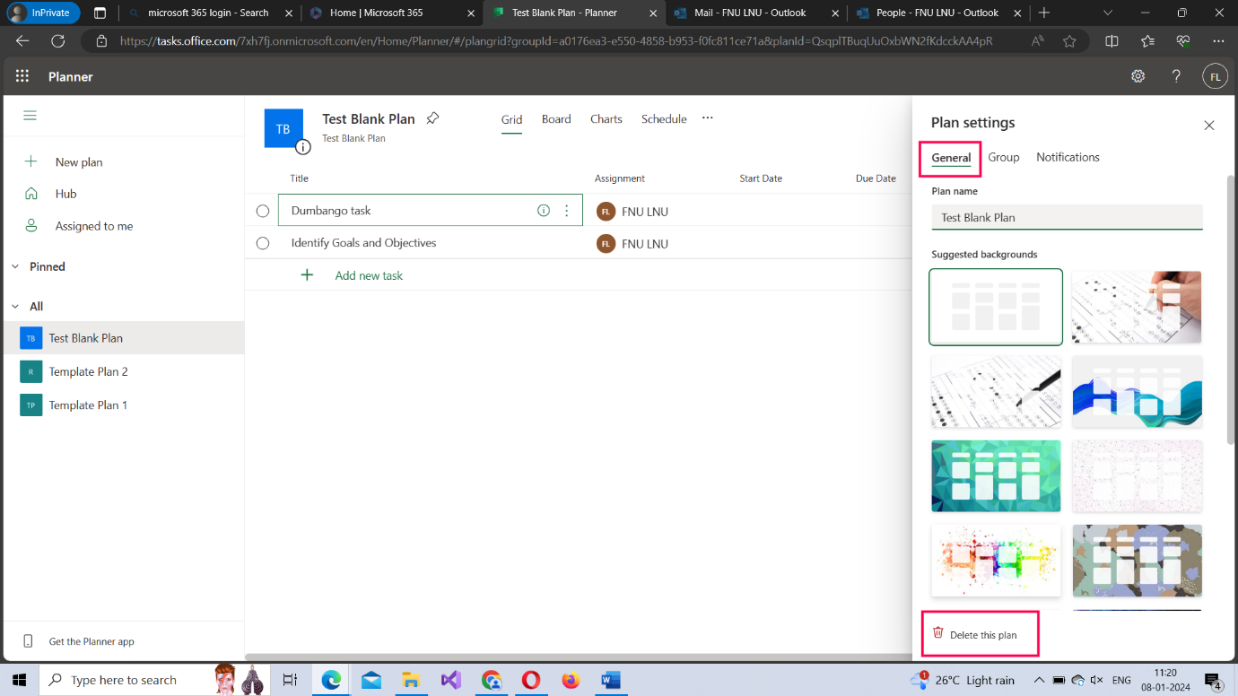Close the Plan settings panel
This screenshot has height=696, width=1238.
pos(1209,126)
